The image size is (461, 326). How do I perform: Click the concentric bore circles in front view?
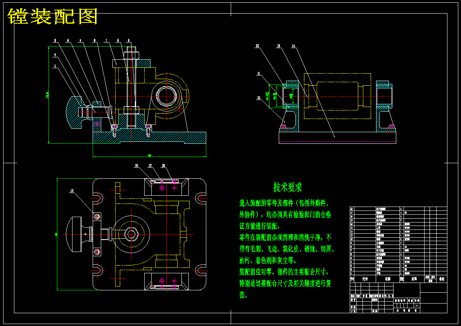pyautogui.click(x=166, y=96)
